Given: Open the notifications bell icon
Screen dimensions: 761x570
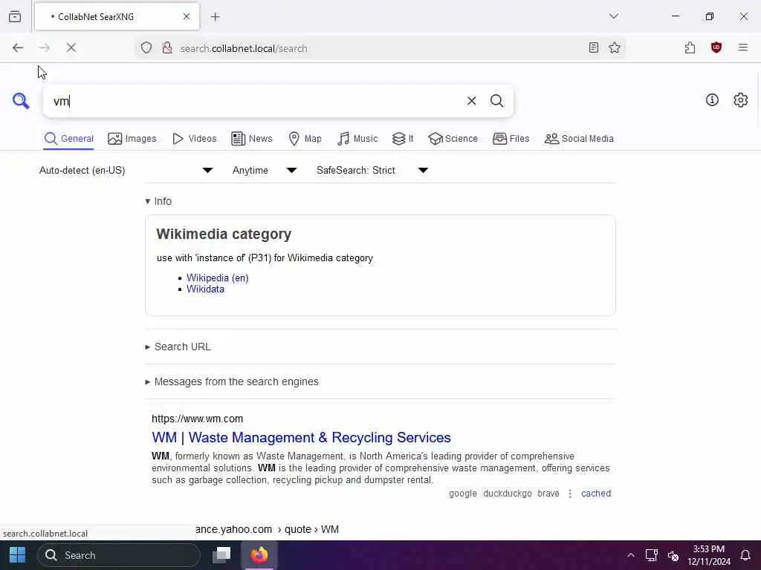Looking at the screenshot, I should [x=745, y=555].
